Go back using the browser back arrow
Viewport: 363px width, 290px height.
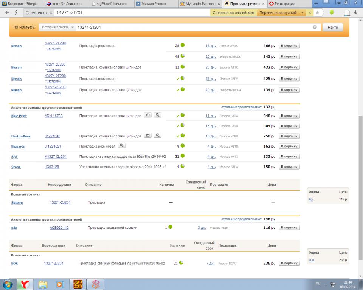(x=8, y=12)
